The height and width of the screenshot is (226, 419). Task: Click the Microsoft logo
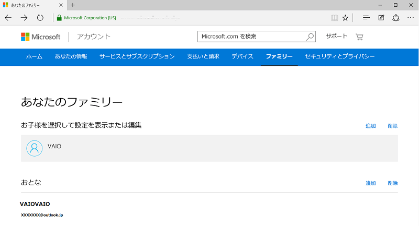[x=41, y=37]
